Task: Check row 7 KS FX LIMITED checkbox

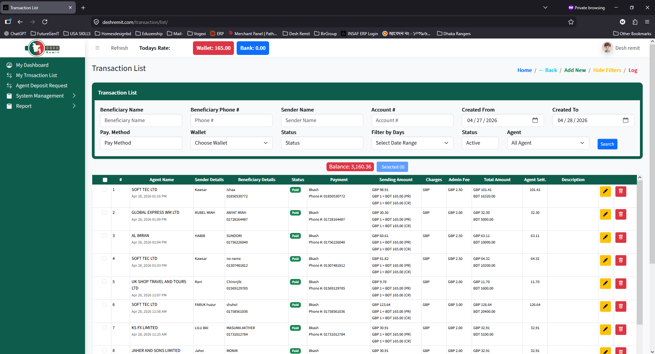Action: click(x=104, y=328)
